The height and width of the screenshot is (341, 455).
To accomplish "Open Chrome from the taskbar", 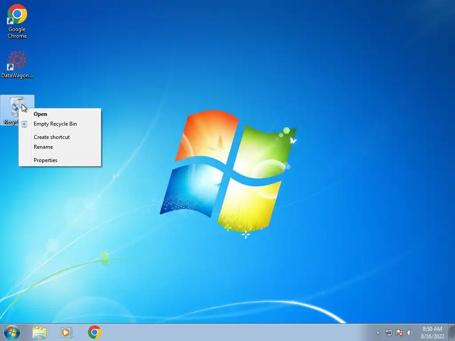I will 94,332.
